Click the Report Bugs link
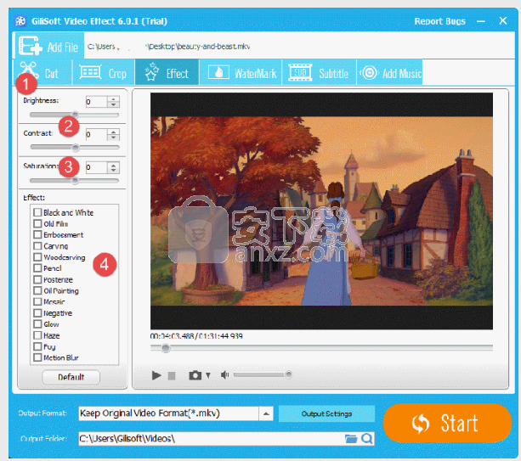 (439, 21)
